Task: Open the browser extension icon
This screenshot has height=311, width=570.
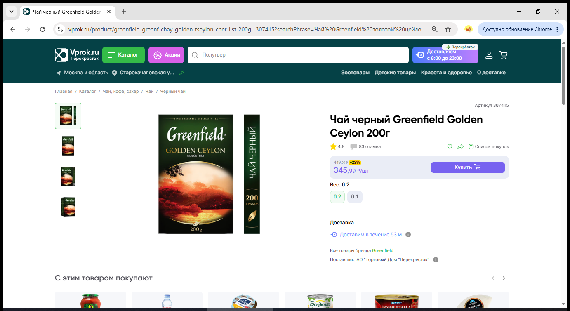Action: tap(468, 29)
